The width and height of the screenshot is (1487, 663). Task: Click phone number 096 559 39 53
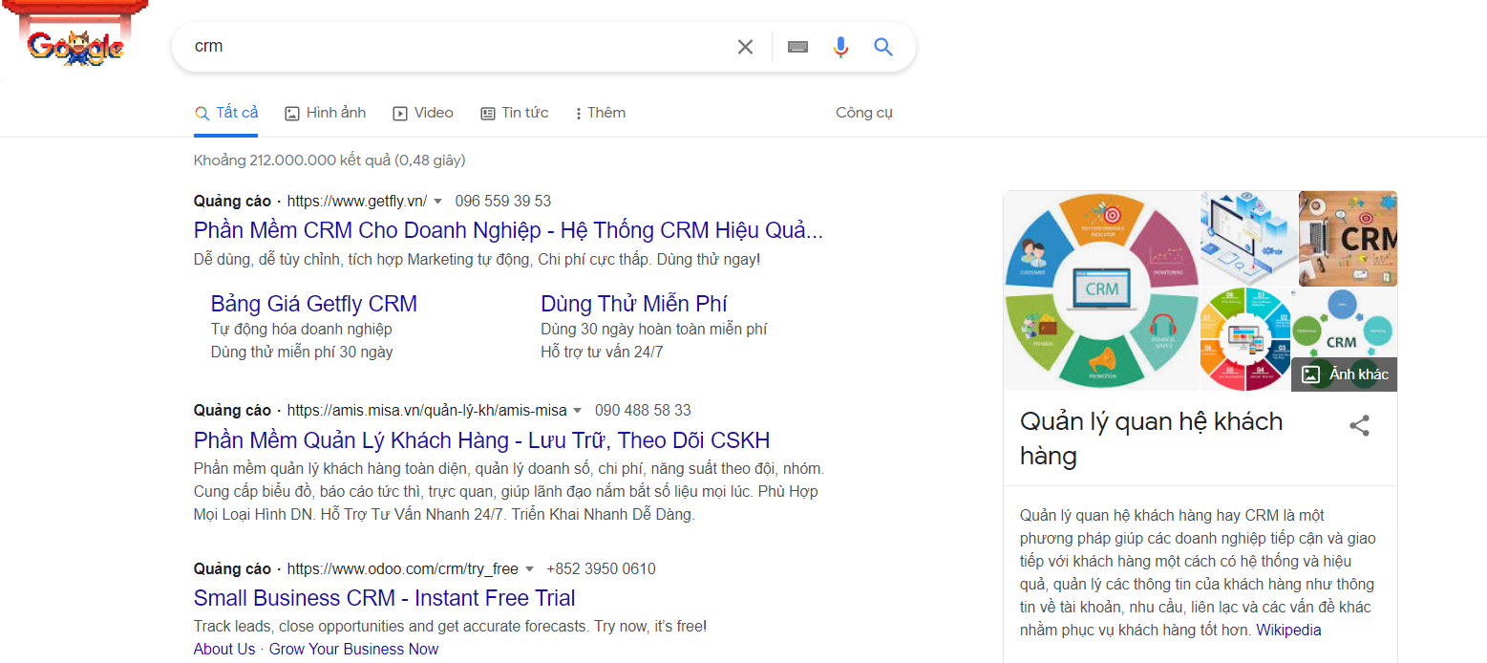tap(503, 202)
